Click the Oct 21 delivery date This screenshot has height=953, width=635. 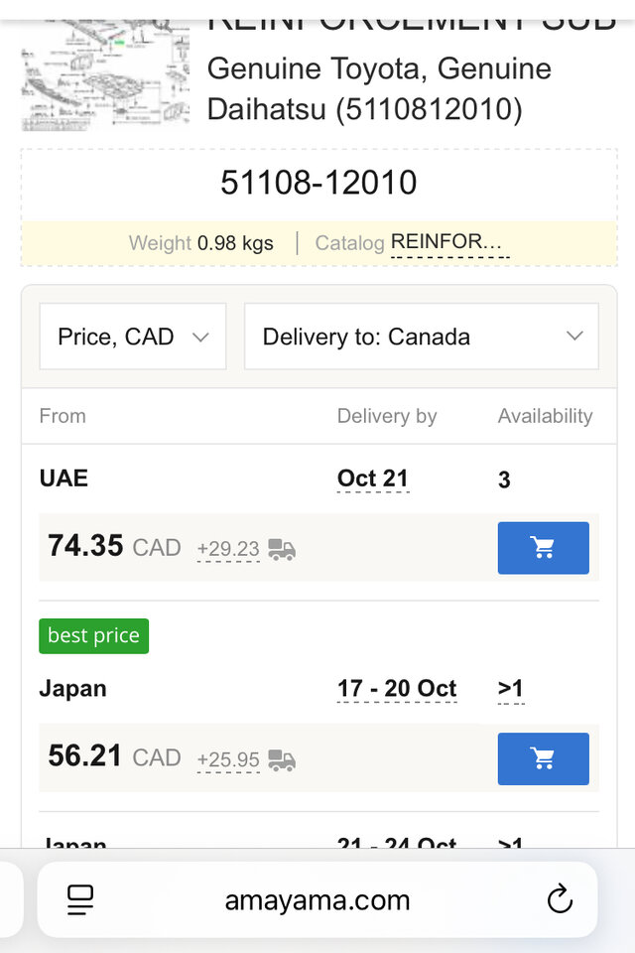click(x=372, y=478)
